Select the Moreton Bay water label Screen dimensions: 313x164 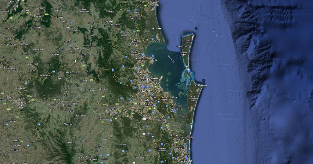pos(172,57)
